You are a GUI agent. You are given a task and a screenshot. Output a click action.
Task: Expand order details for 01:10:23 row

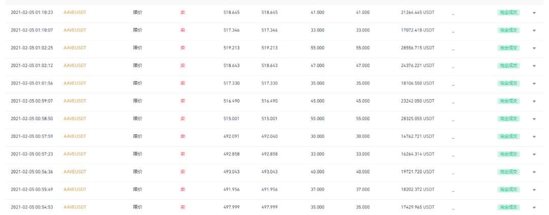tap(534, 12)
